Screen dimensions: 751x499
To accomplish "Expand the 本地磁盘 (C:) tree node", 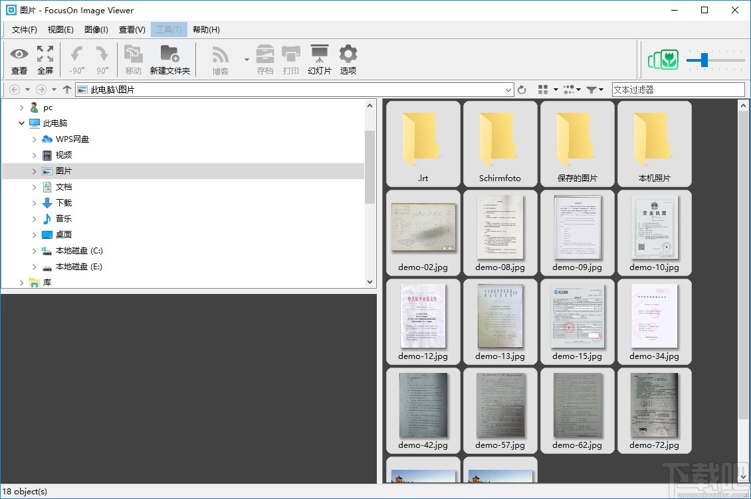I will [33, 250].
